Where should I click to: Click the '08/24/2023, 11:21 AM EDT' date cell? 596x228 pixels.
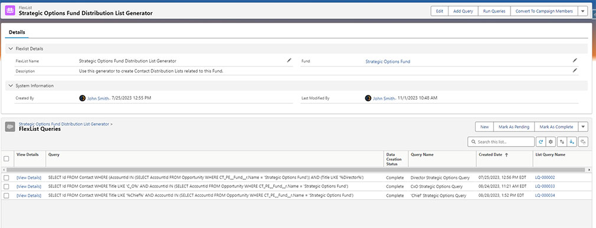[x=503, y=187]
